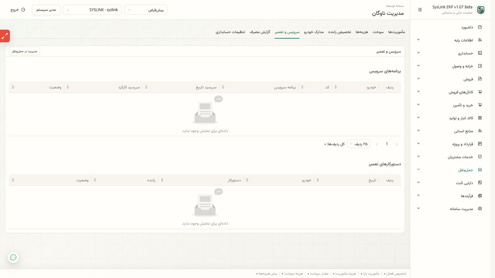Click the اطلاعات پایه sidebar icon
This screenshot has width=495, height=278.
coord(480,40)
